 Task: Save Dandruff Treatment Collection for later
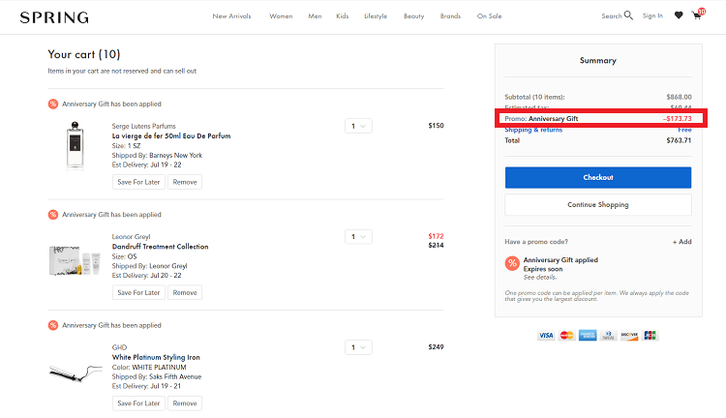tap(138, 292)
